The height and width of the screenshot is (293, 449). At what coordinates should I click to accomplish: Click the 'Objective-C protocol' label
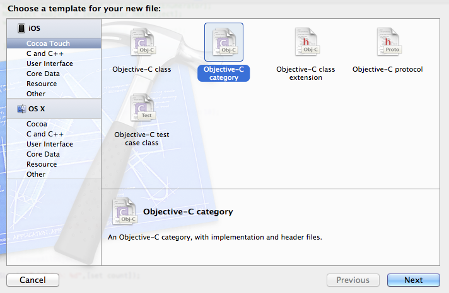click(x=388, y=69)
